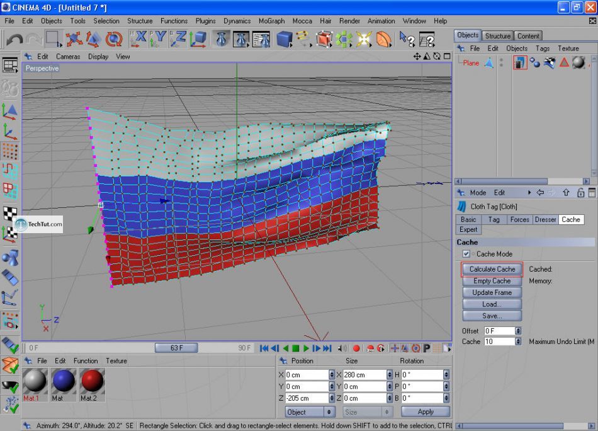Select the blue Mat material swatch
The image size is (598, 431).
[x=64, y=382]
